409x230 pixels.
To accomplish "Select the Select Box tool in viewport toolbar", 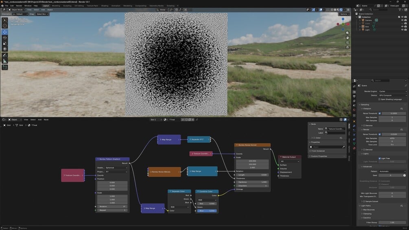I will 5,20.
